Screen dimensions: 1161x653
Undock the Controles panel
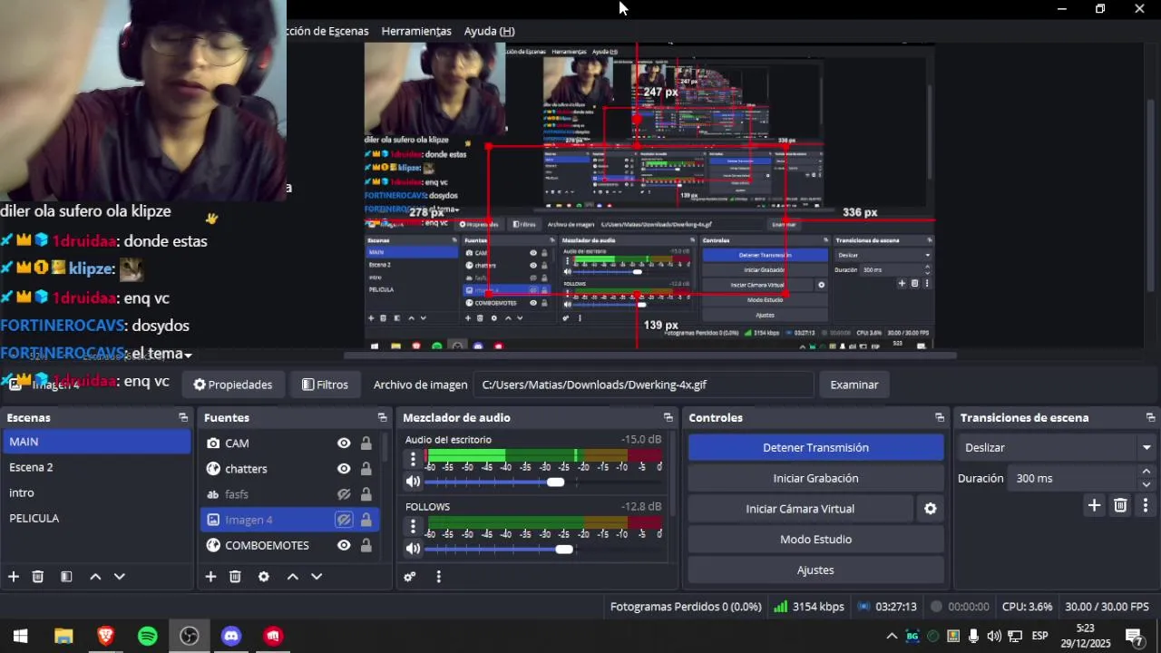tap(940, 418)
